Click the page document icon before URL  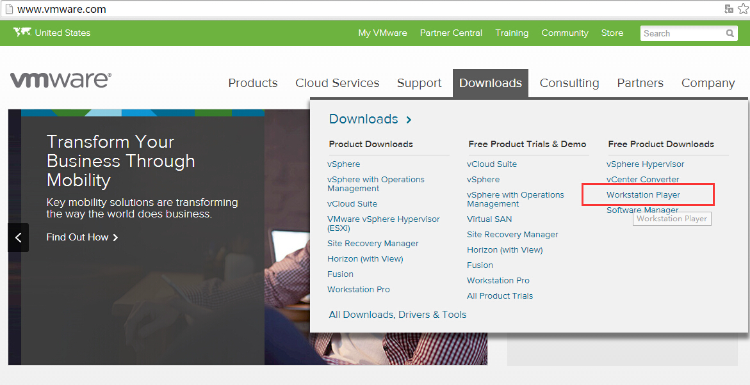click(8, 9)
